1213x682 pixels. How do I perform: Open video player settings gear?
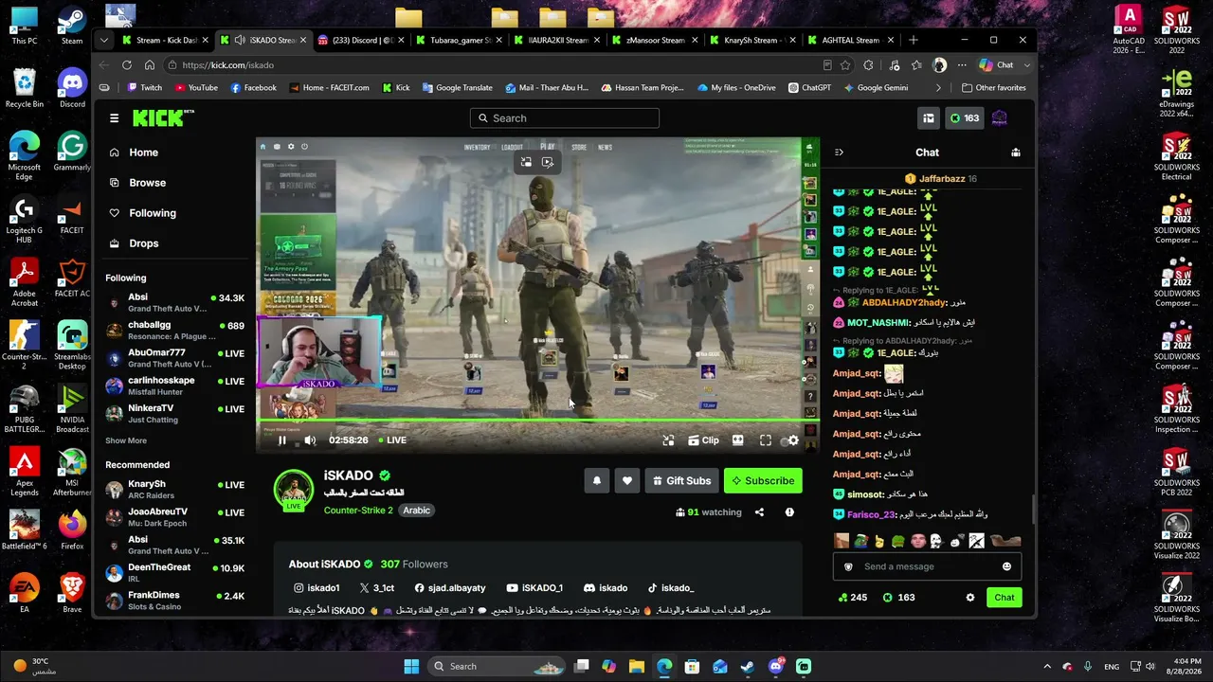click(x=793, y=440)
